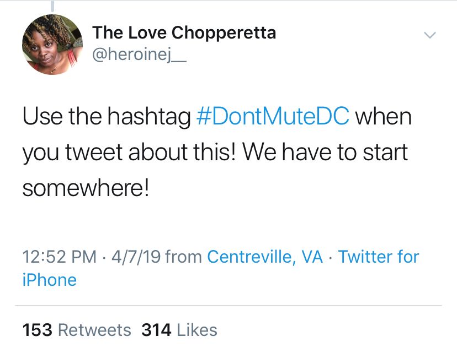
Task: Click the bold 314 like count number
Action: [x=156, y=330]
